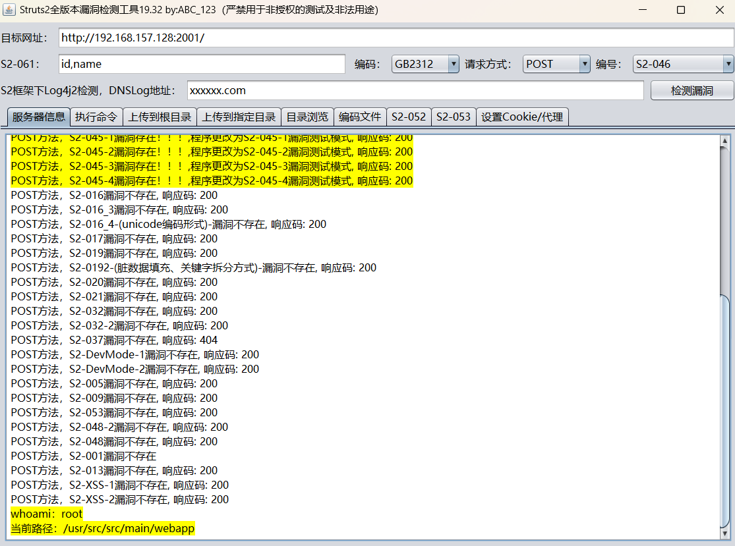Open the 设置Cookie/代理 tab

tap(522, 117)
